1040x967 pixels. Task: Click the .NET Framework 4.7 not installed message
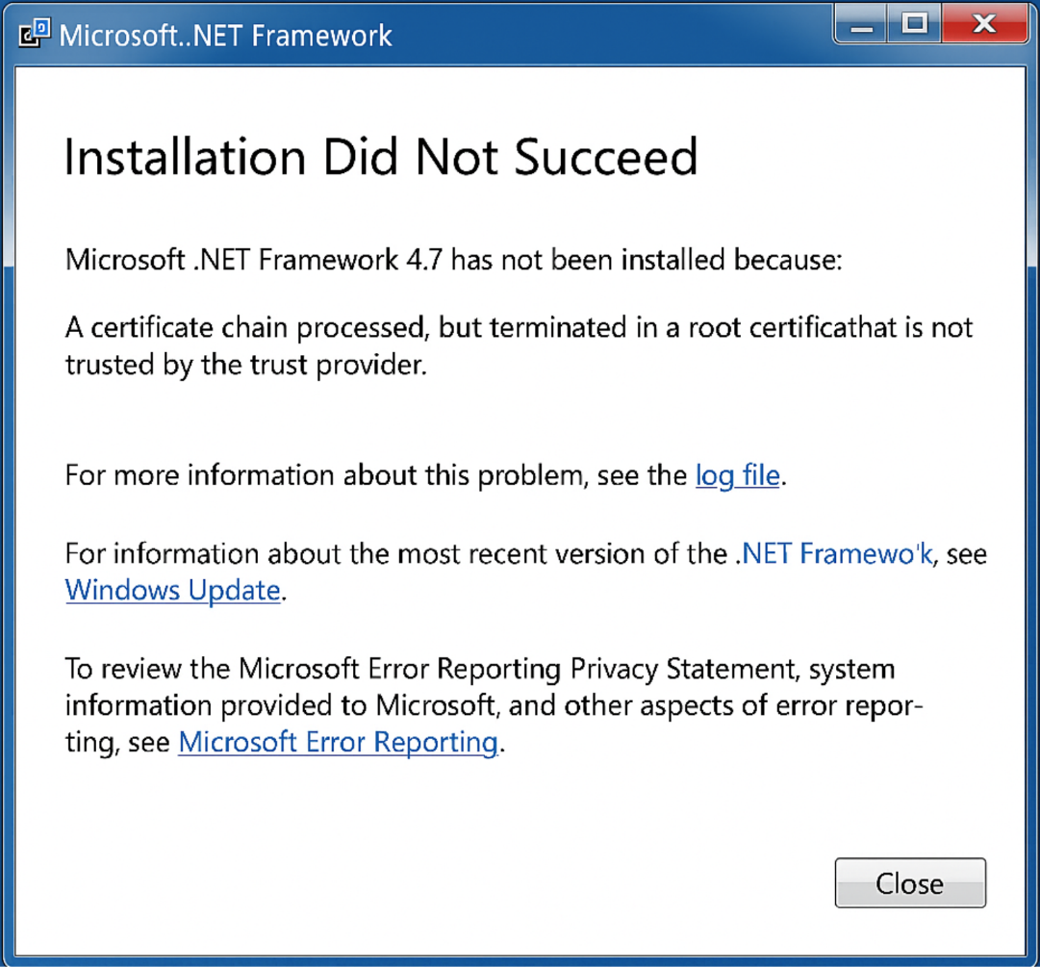click(454, 260)
